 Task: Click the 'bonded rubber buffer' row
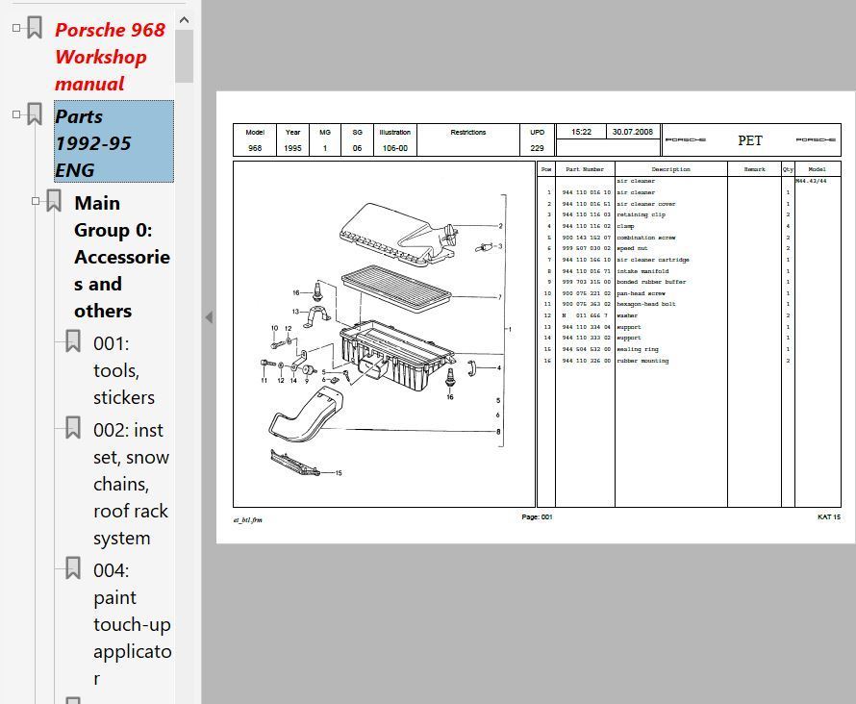click(651, 282)
